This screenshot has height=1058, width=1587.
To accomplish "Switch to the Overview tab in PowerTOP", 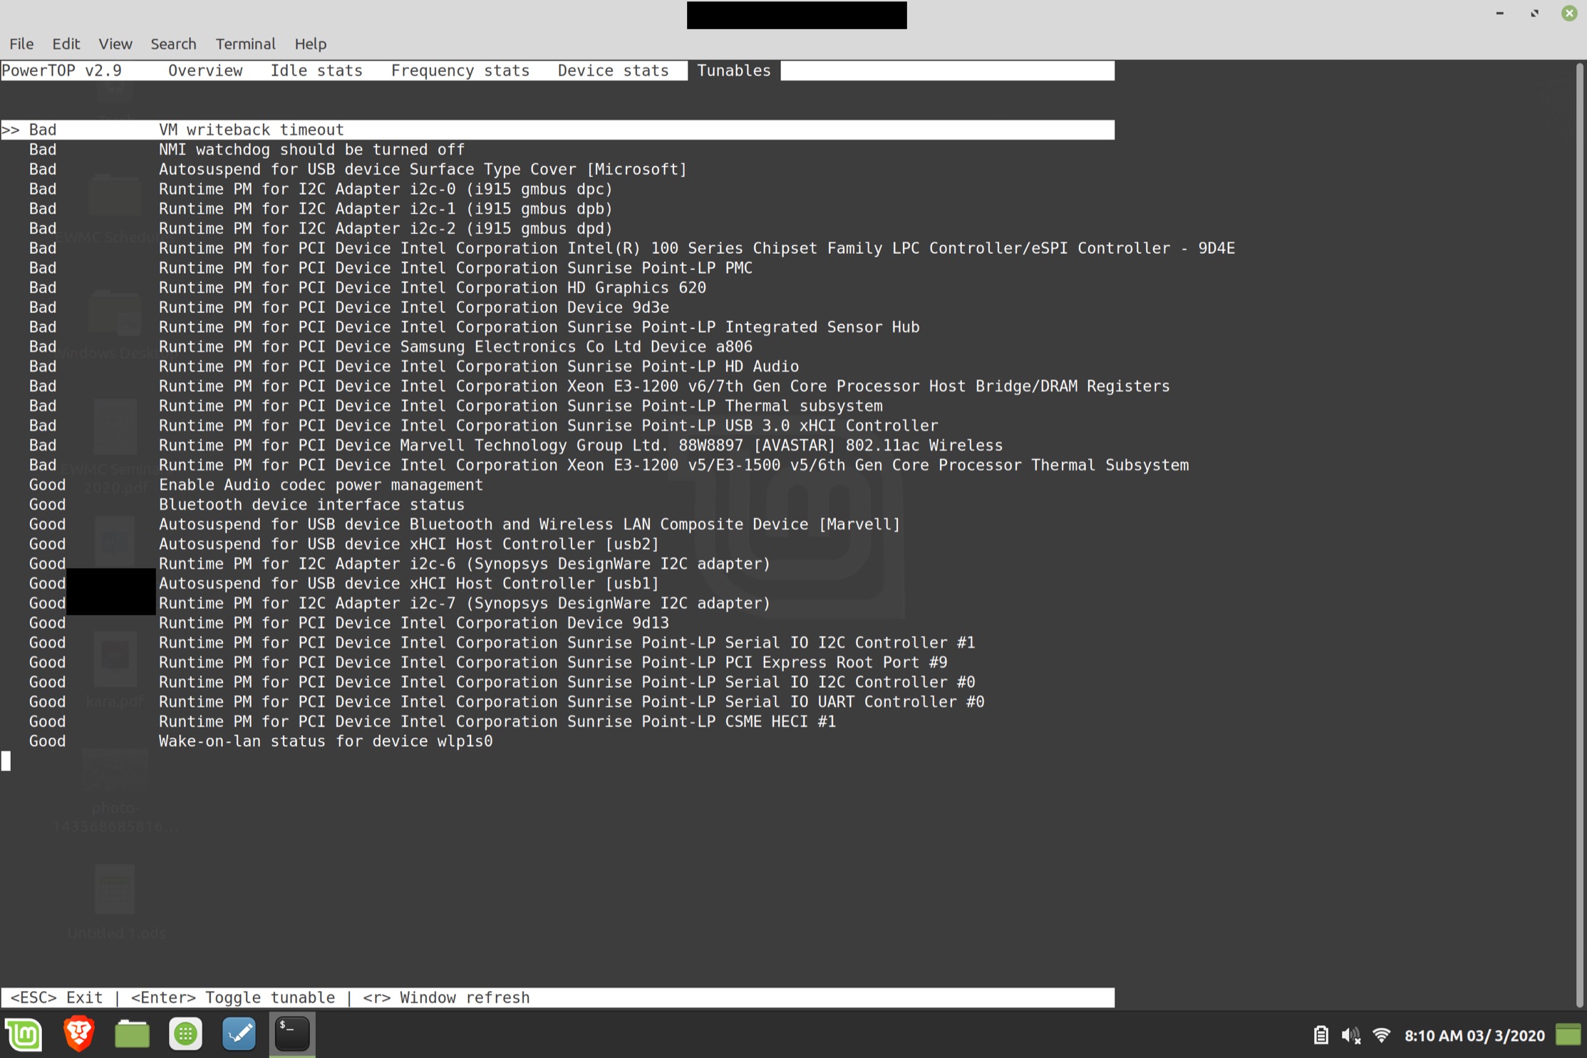I will pos(205,70).
